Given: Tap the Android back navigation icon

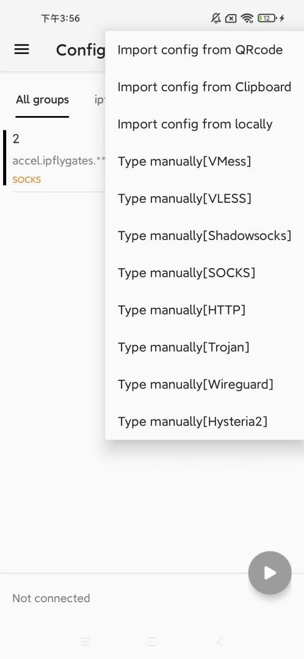Looking at the screenshot, I should (219, 641).
